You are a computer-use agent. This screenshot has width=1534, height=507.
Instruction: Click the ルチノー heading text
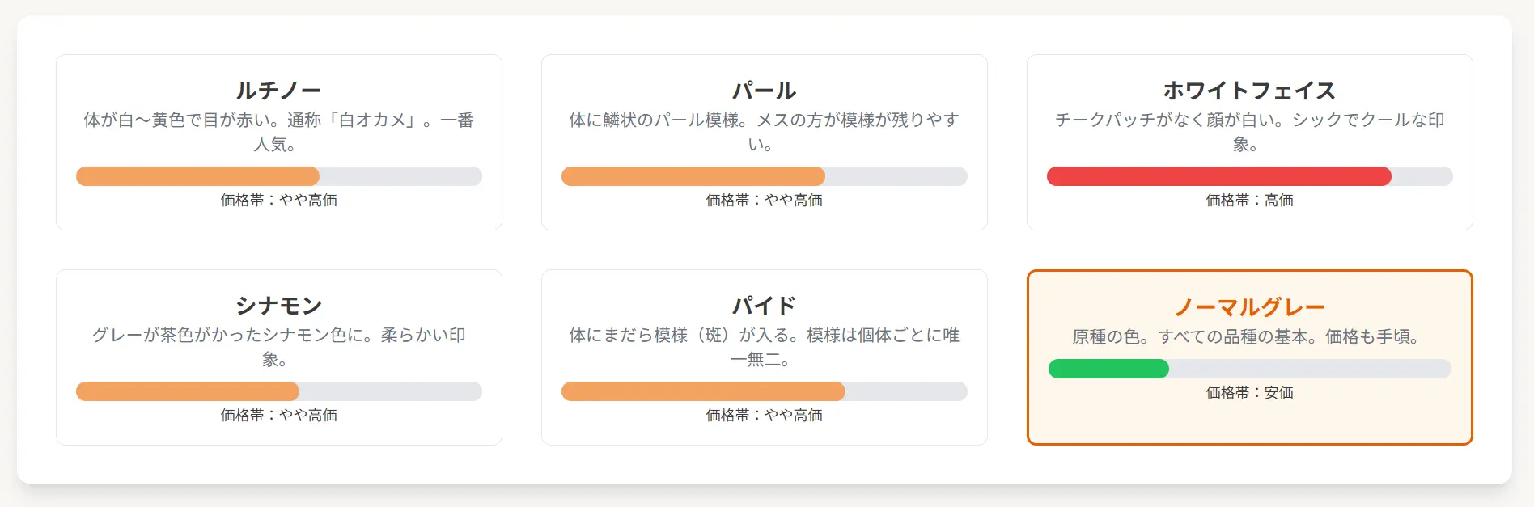279,91
